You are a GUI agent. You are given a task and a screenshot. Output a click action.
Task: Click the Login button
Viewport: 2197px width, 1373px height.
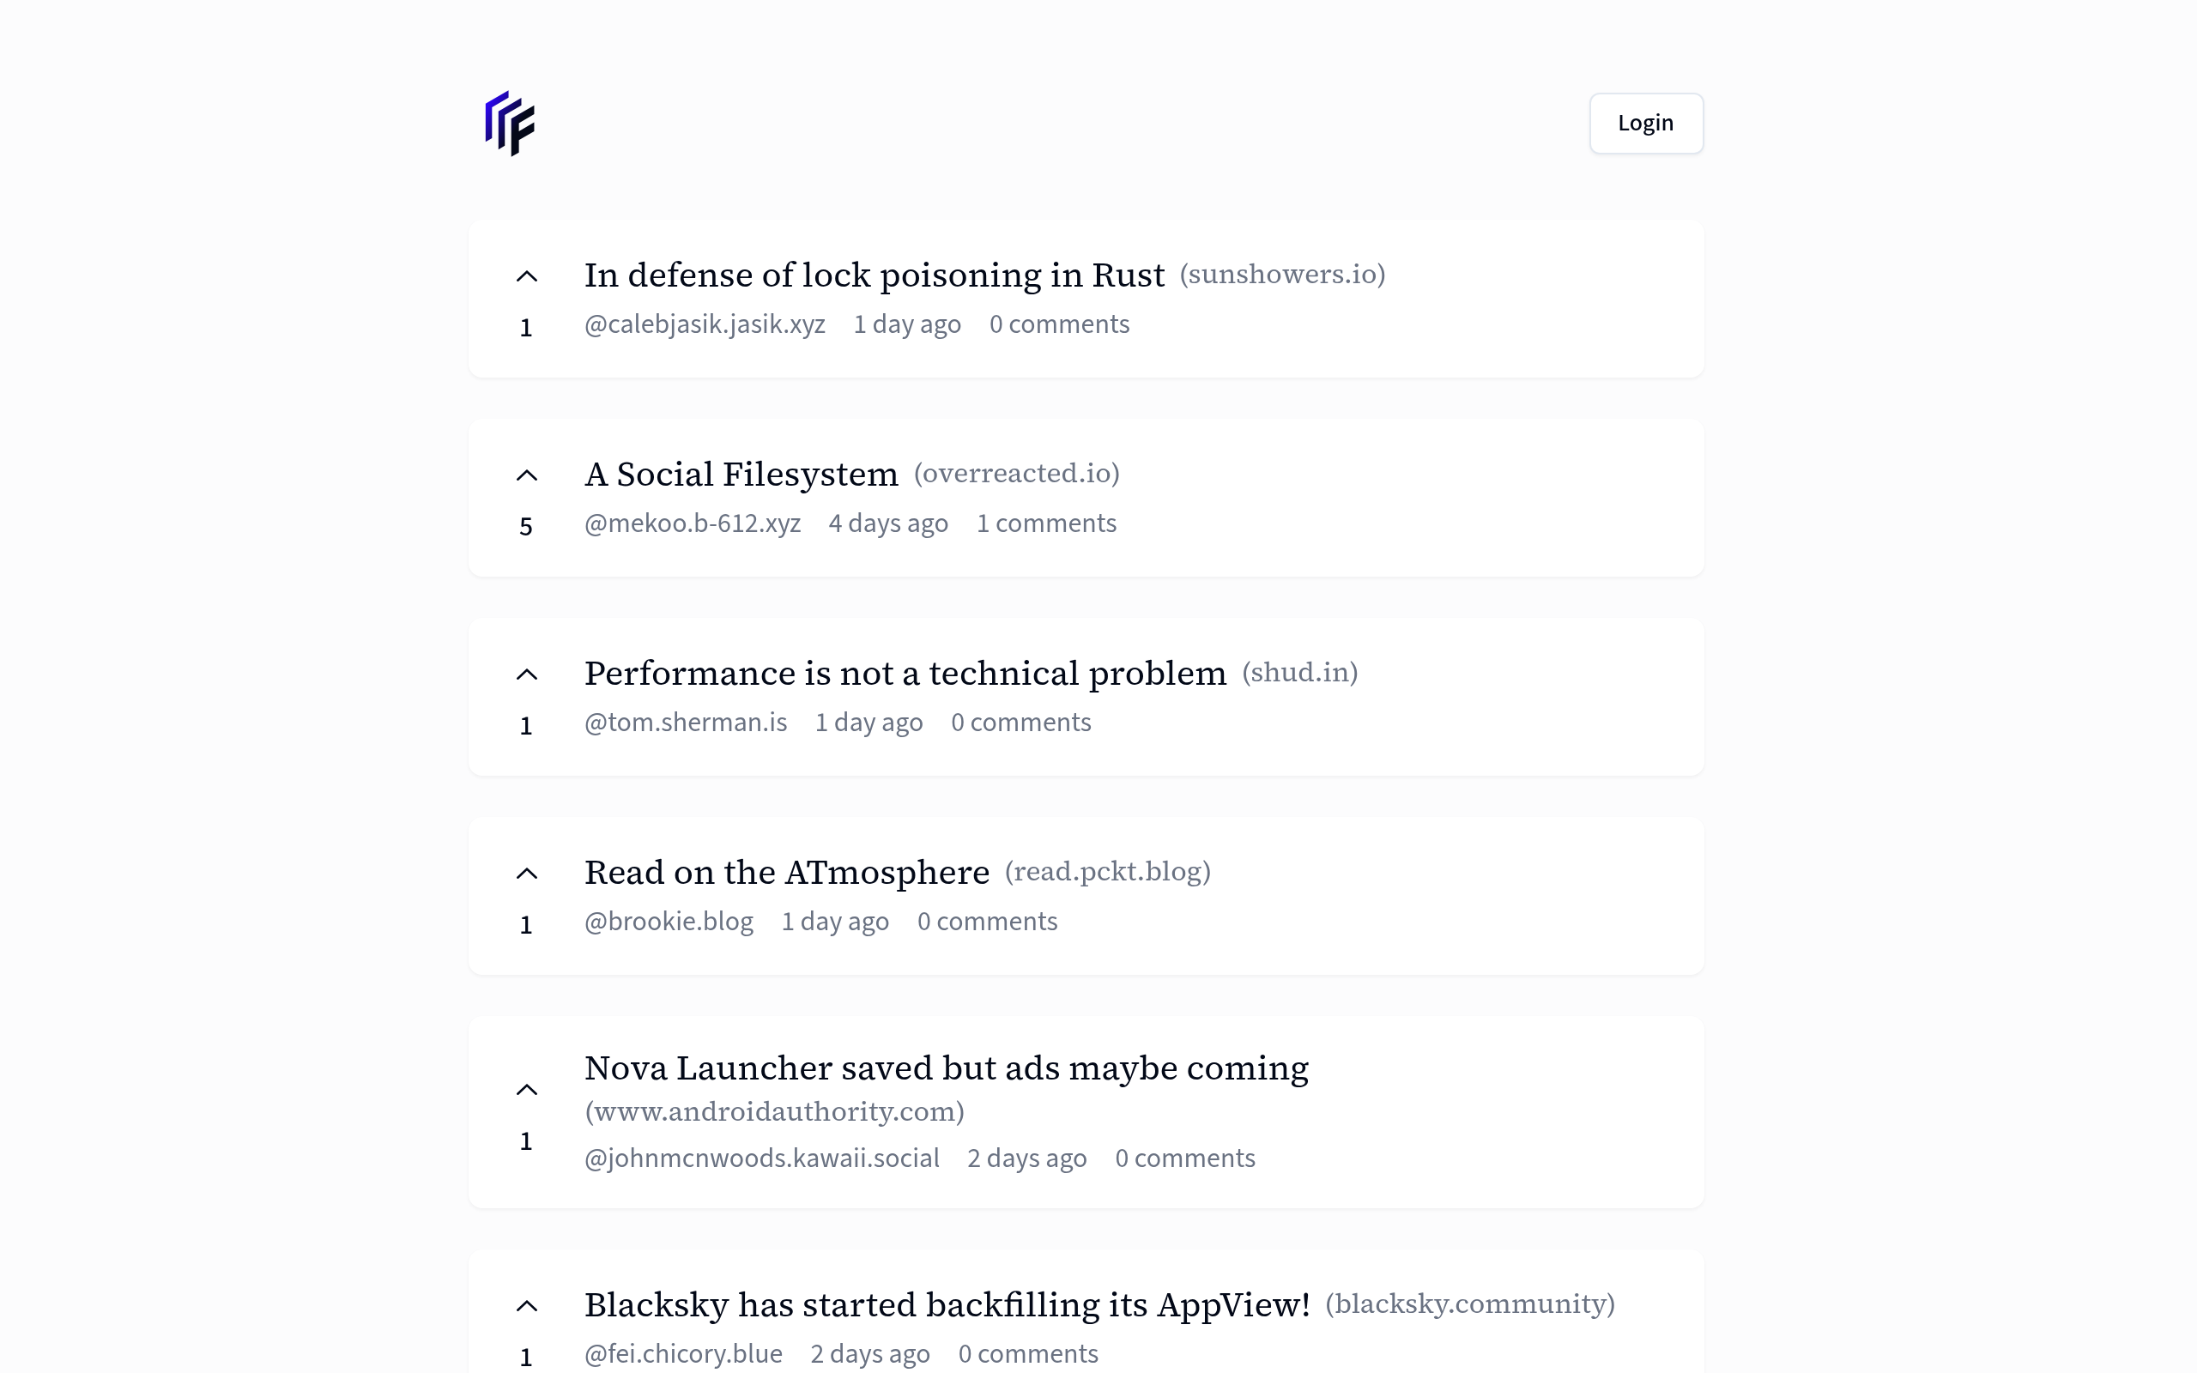[1645, 123]
